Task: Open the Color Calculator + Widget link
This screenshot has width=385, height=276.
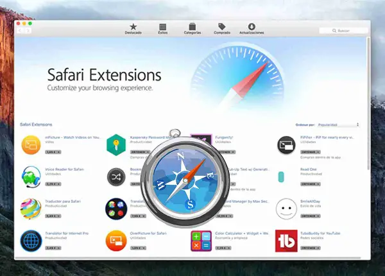Action: point(242,233)
